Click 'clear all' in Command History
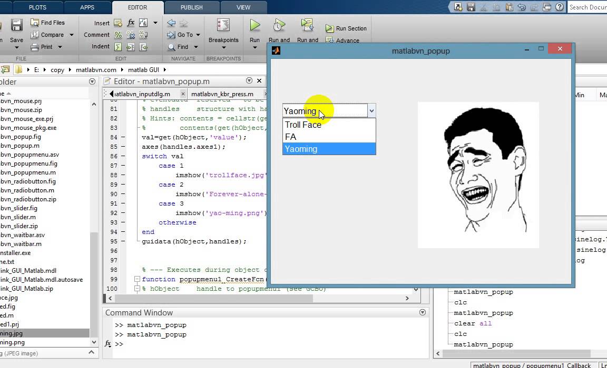 click(472, 323)
